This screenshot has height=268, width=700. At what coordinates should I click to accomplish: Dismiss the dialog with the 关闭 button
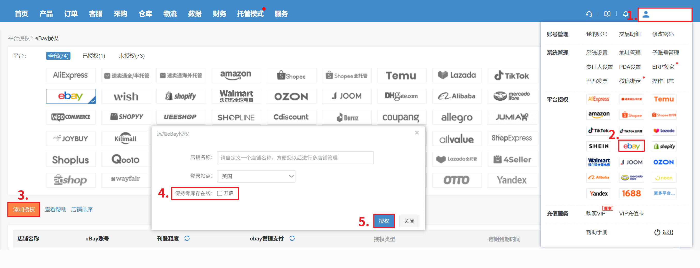tap(409, 221)
